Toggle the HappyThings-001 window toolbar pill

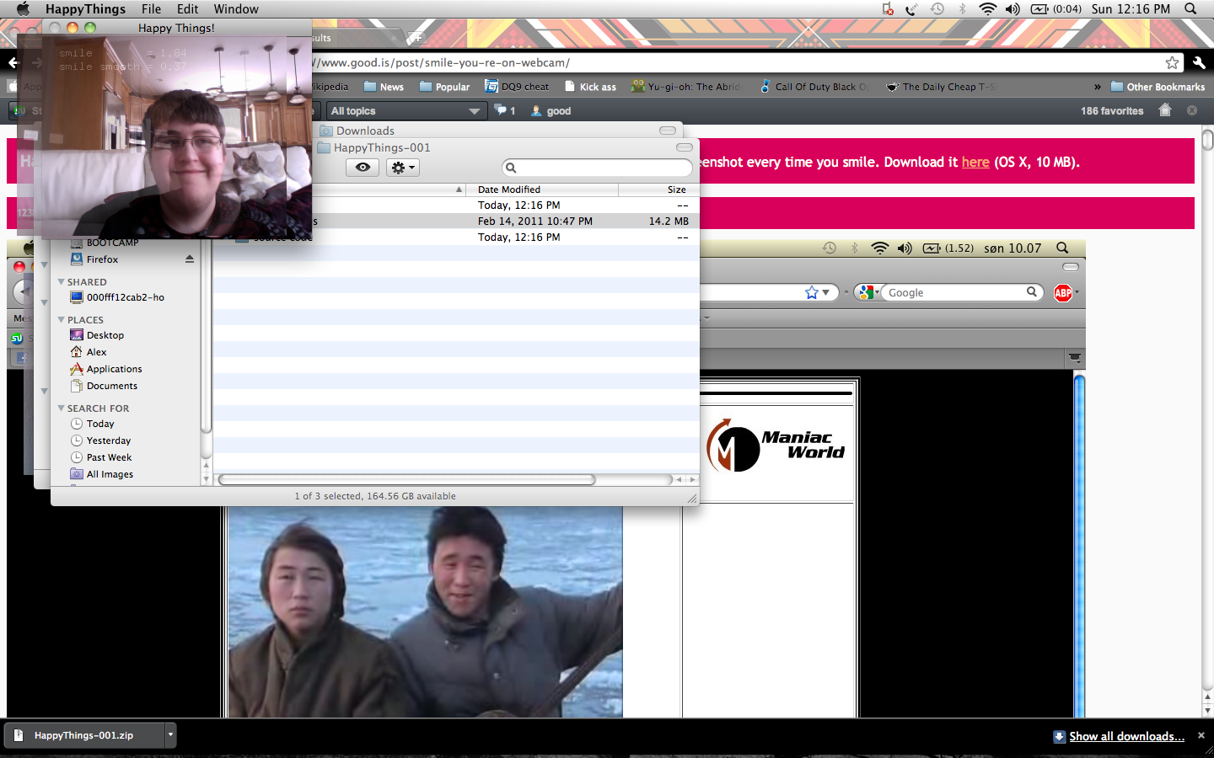tap(684, 147)
